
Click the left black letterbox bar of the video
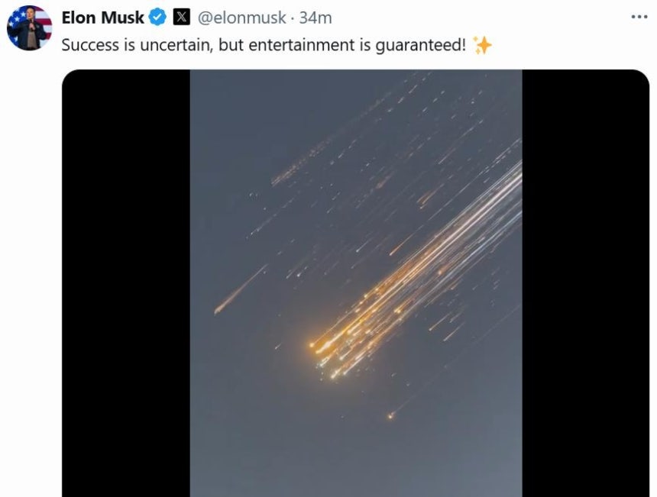pyautogui.click(x=126, y=283)
